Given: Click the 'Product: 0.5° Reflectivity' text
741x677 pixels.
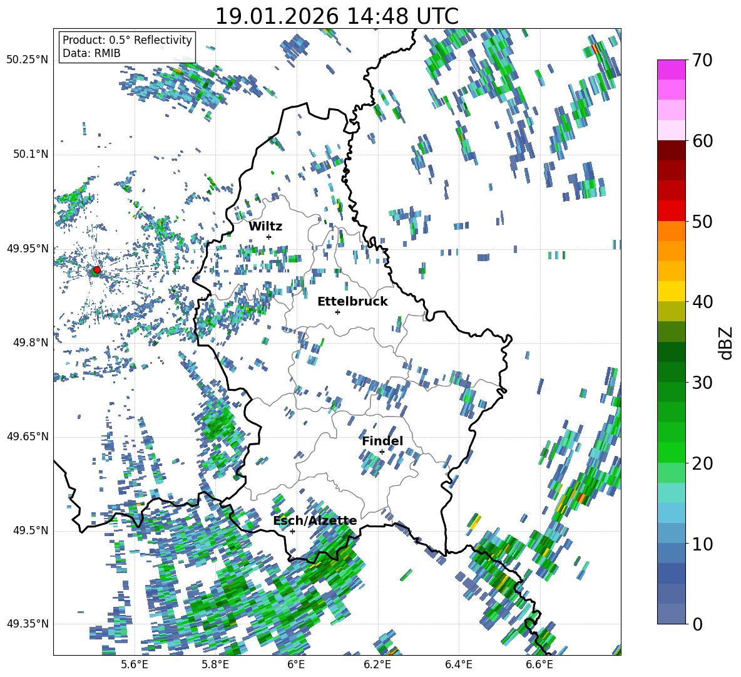Looking at the screenshot, I should (127, 40).
